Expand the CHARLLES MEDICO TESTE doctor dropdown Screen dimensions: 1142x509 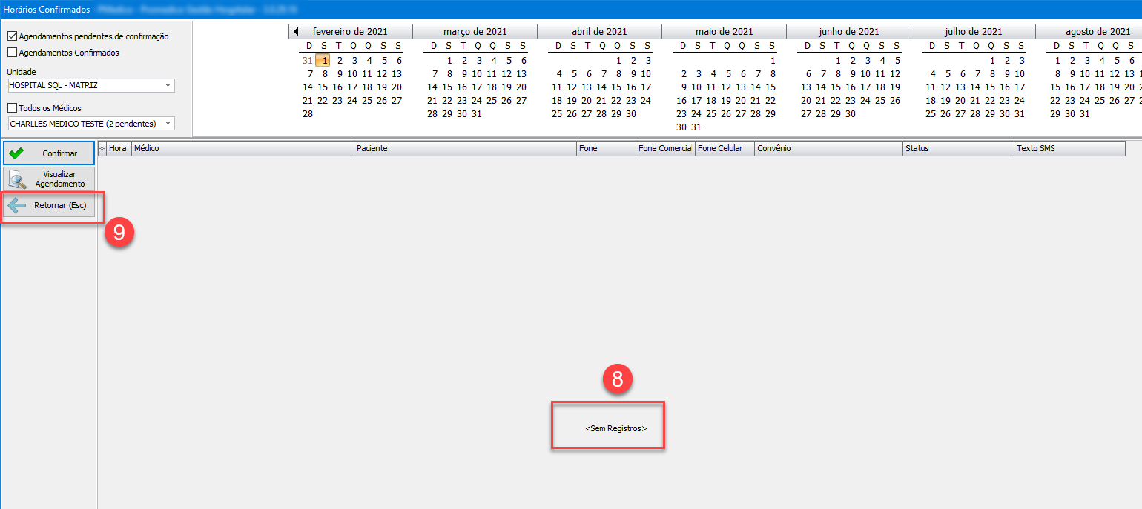pyautogui.click(x=168, y=124)
